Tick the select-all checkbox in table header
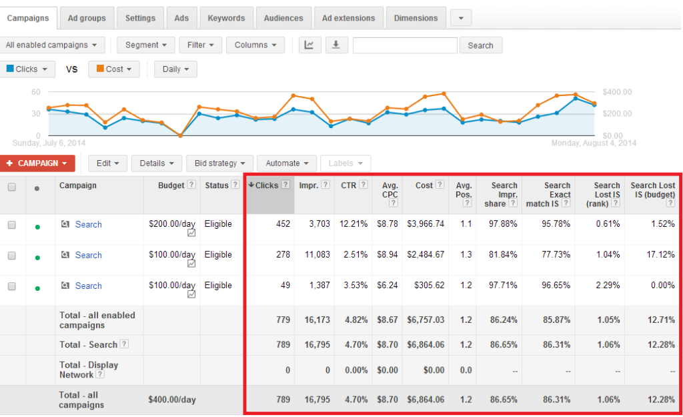 pyautogui.click(x=11, y=187)
